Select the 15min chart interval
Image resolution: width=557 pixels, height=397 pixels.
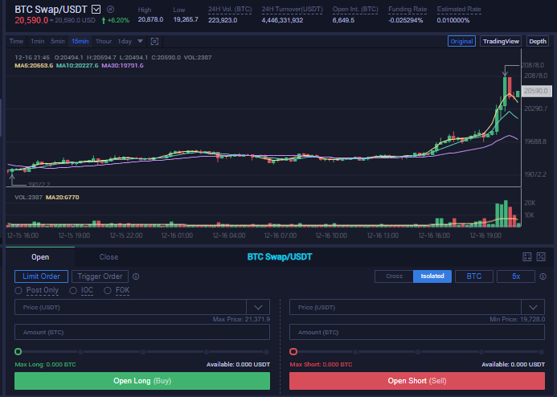coord(80,41)
